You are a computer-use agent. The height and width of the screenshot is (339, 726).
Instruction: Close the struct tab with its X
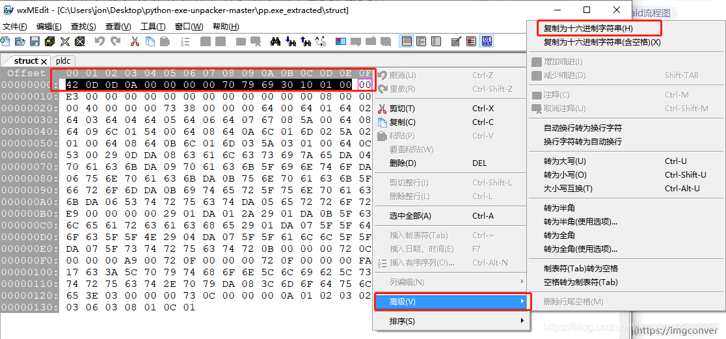pos(44,61)
